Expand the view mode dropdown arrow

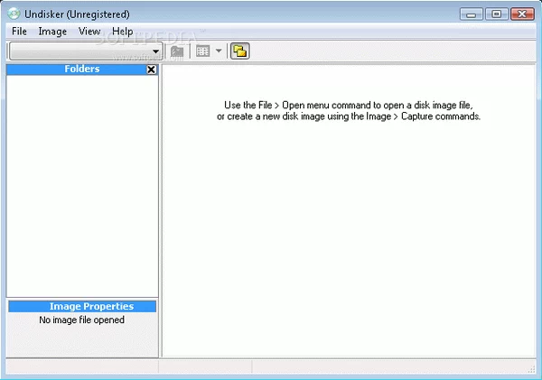tap(219, 51)
